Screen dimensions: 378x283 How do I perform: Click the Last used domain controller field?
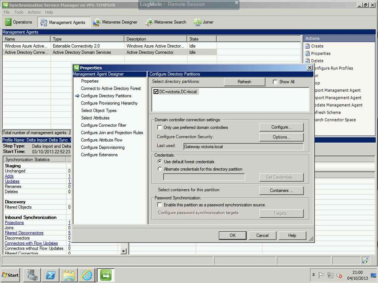click(243, 146)
